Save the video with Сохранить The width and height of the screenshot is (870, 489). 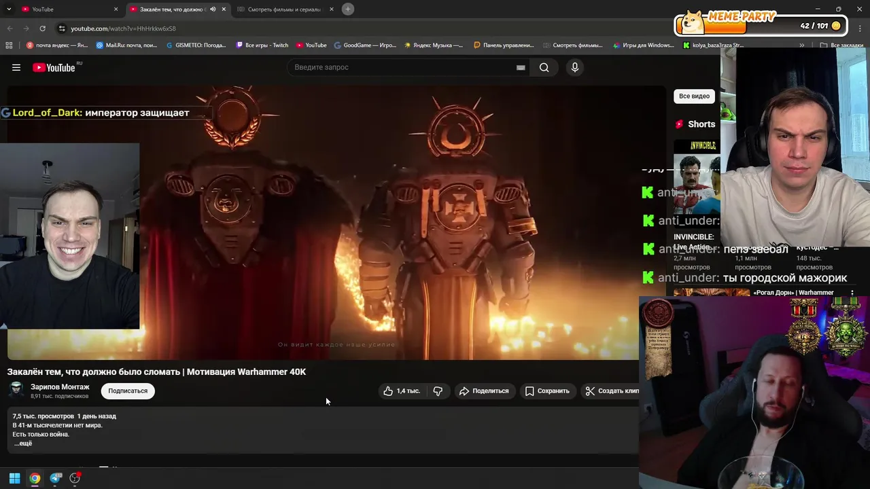point(547,391)
